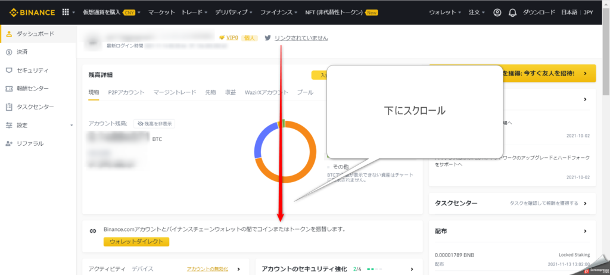Expand ファイナンス dropdown menu
Image resolution: width=610 pixels, height=275 pixels.
279,12
